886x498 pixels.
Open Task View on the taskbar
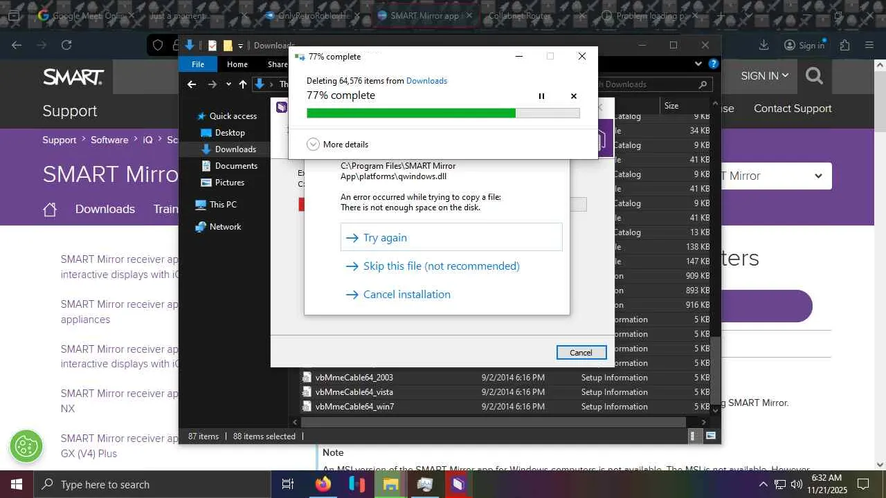click(288, 484)
